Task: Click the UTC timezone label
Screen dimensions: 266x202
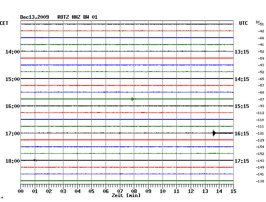Action: click(243, 23)
